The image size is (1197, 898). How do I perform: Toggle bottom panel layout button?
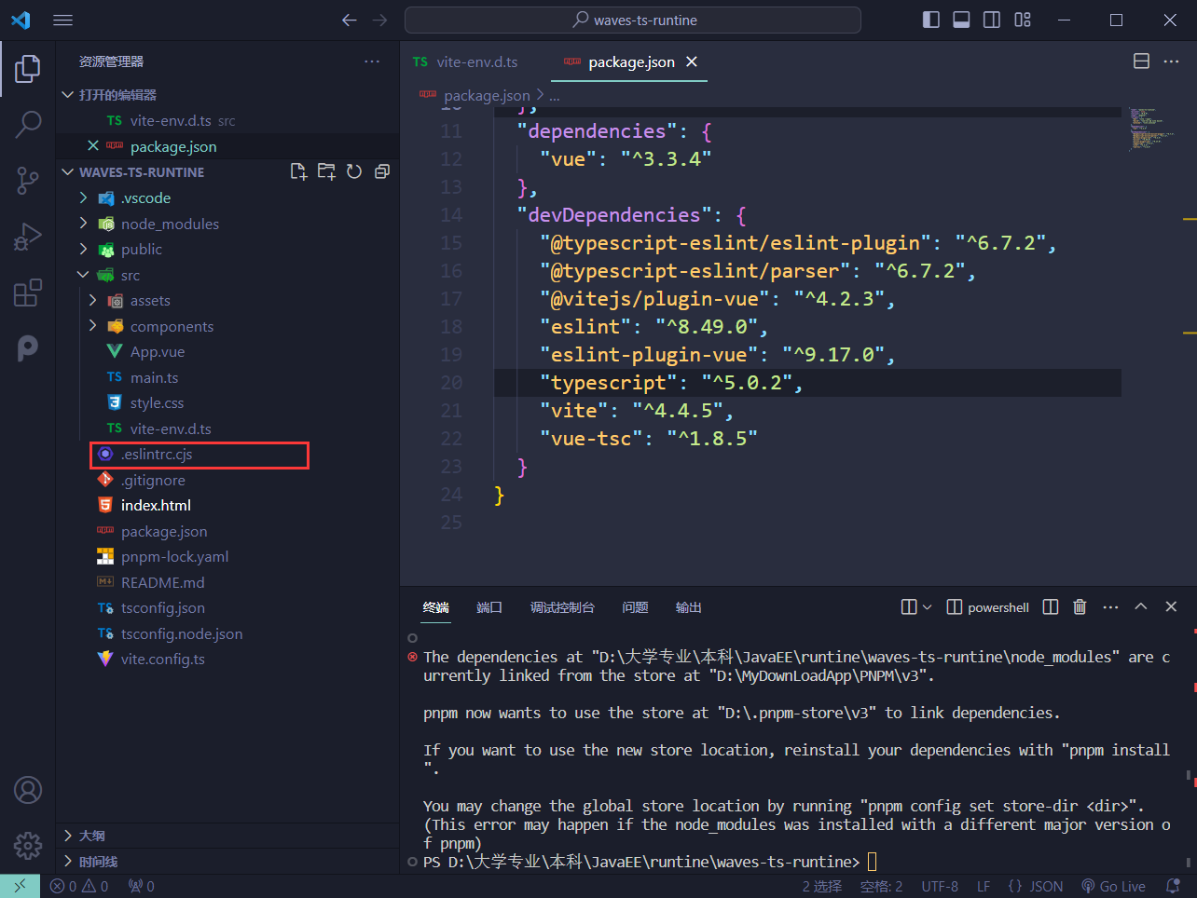(961, 20)
